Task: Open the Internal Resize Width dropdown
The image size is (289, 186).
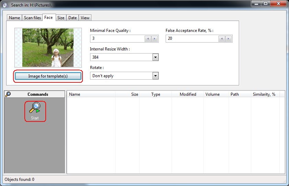Action: (x=155, y=57)
